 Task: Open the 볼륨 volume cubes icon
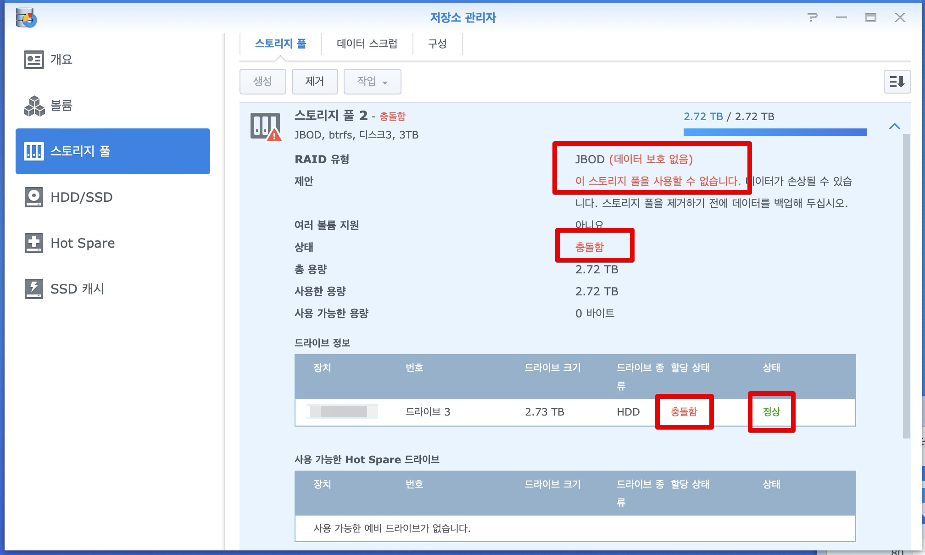point(34,105)
